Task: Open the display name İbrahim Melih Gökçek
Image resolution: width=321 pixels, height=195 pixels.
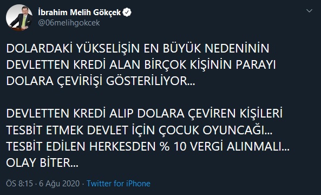Action: point(80,12)
